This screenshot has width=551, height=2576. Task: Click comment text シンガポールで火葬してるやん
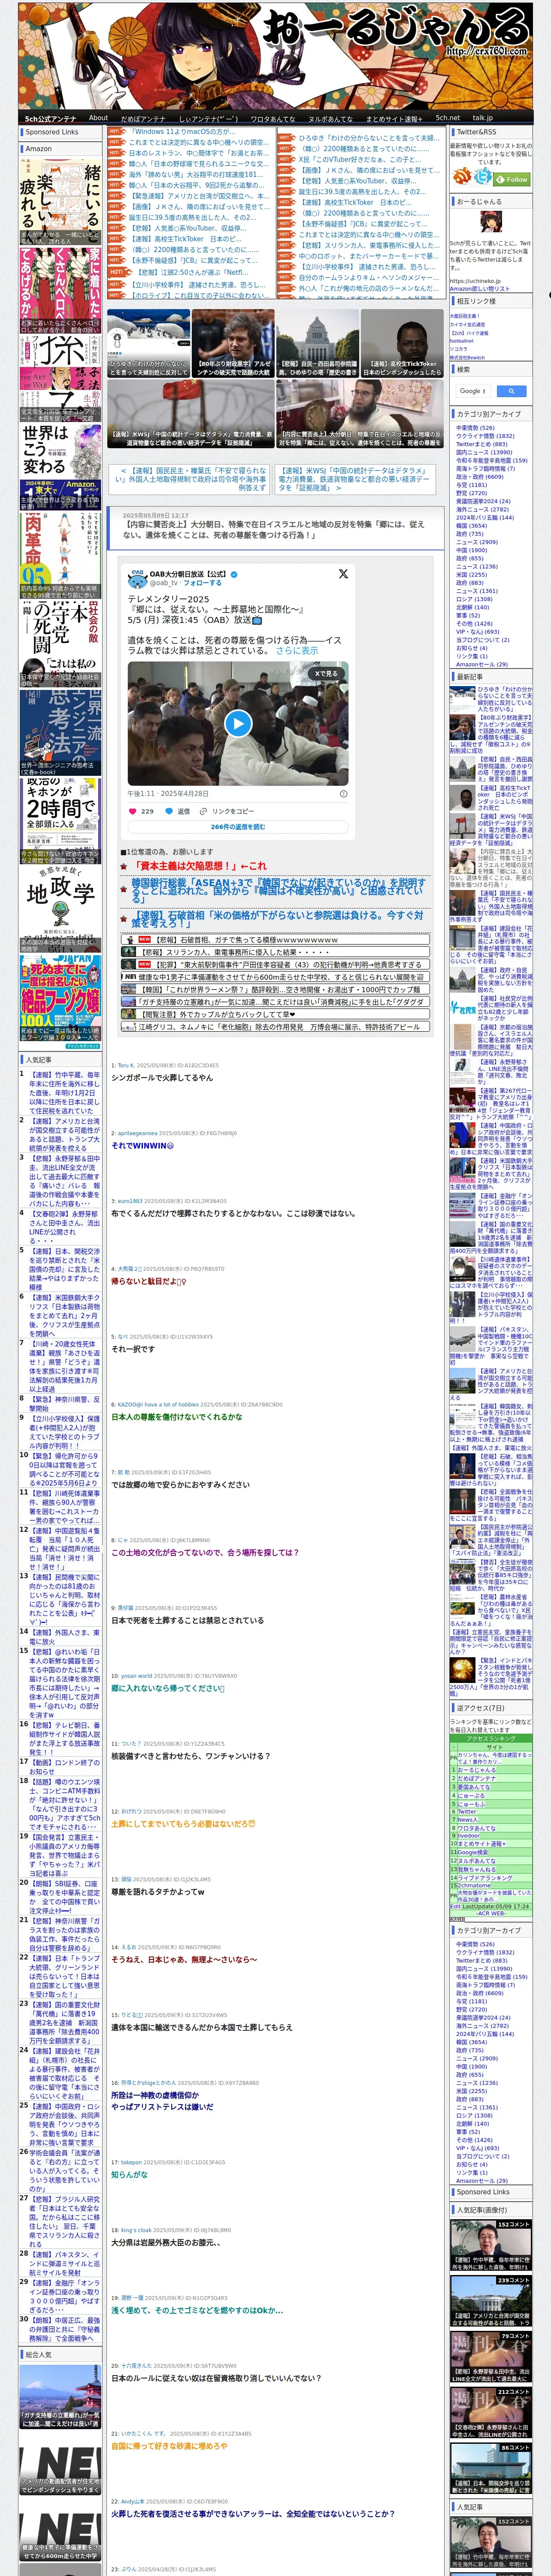pyautogui.click(x=162, y=1078)
